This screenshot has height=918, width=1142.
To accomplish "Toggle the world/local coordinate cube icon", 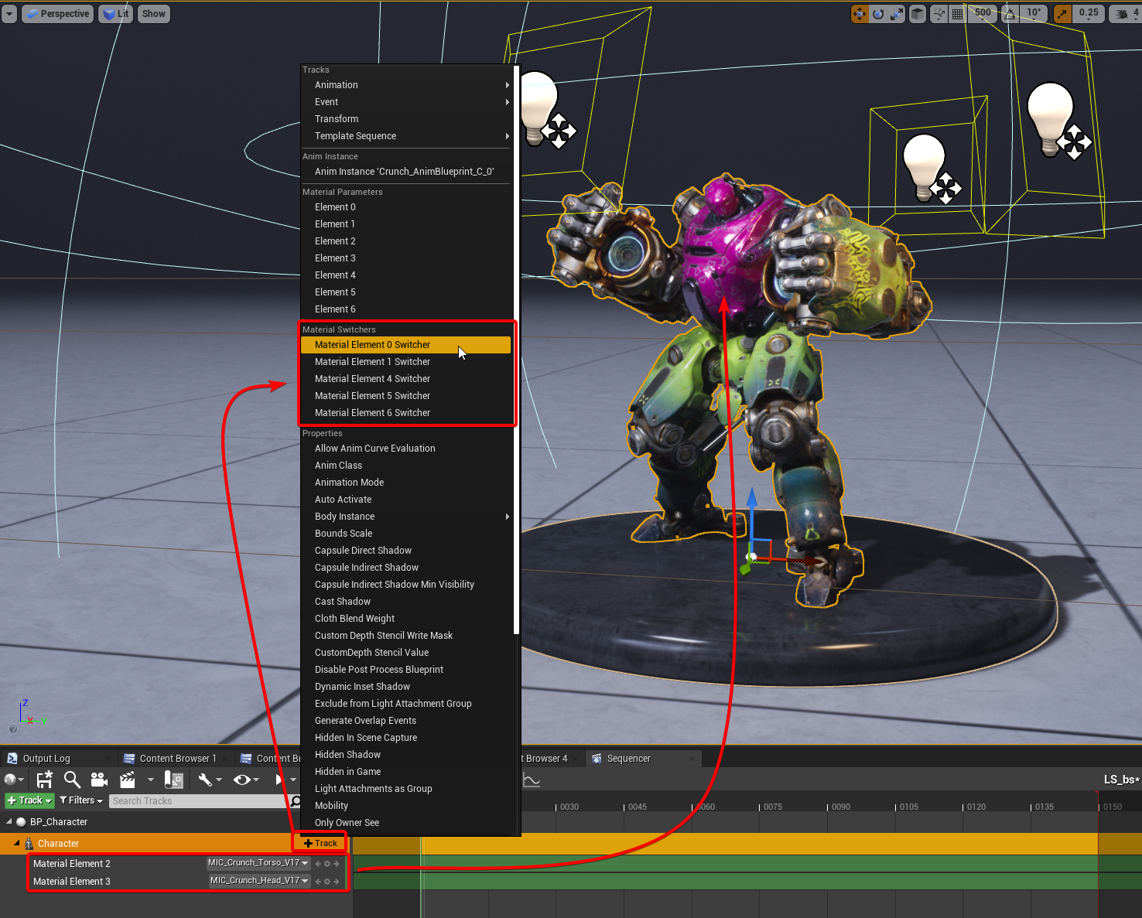I will [x=918, y=14].
